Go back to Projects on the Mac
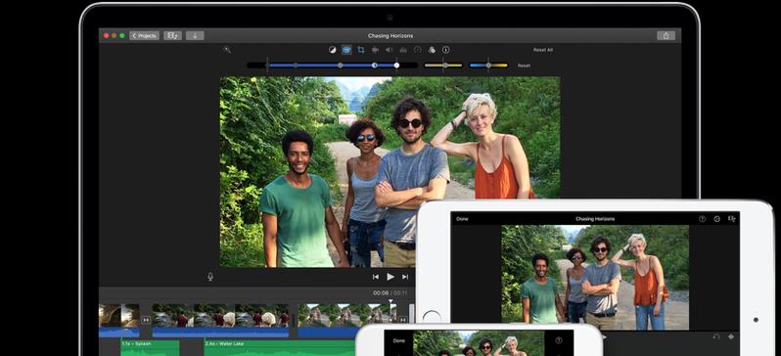Screen dimensions: 781x356 [x=144, y=36]
